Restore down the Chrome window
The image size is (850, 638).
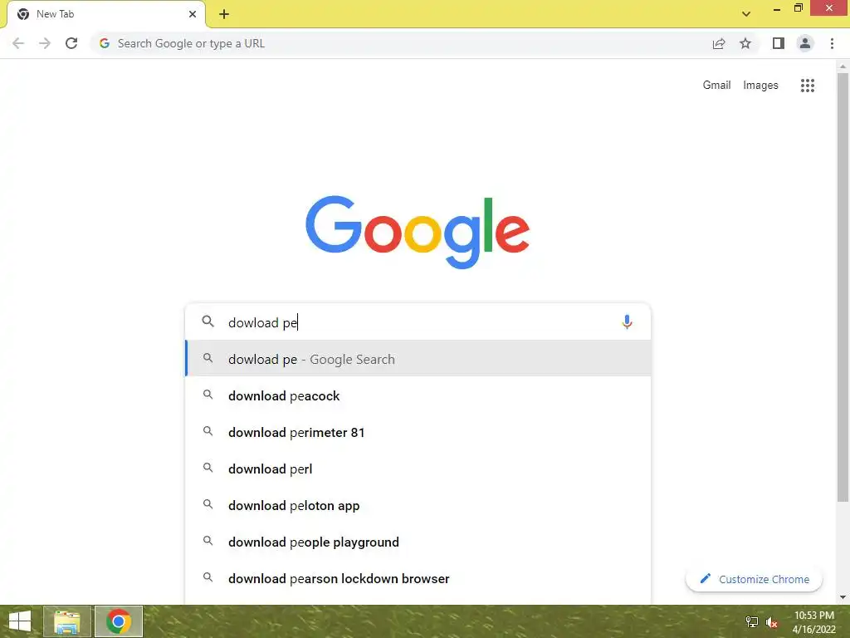[799, 7]
